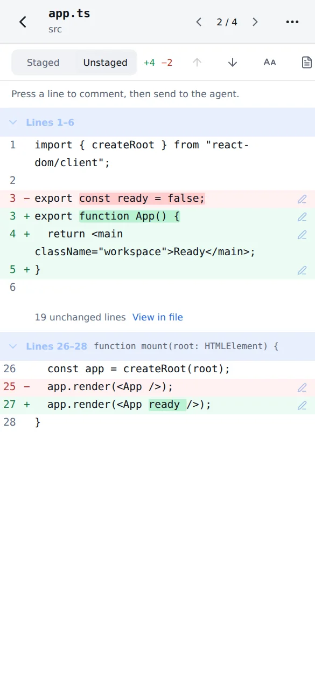Comment on added 'return <main' line

click(x=302, y=235)
